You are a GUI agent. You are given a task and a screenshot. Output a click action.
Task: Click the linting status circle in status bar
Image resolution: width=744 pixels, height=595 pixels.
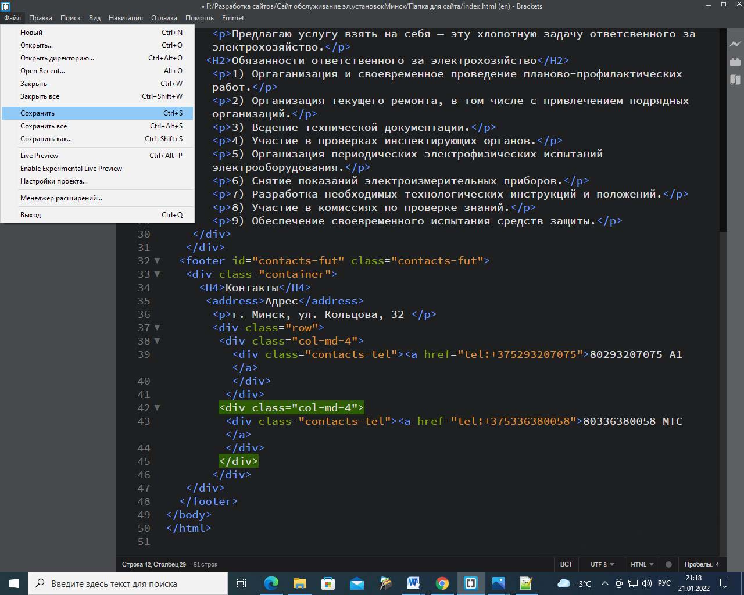(x=668, y=564)
